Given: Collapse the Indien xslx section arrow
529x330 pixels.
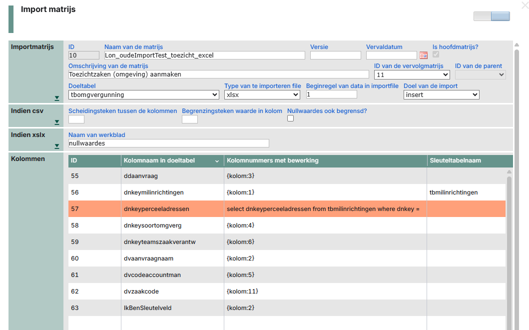Looking at the screenshot, I should [x=57, y=146].
